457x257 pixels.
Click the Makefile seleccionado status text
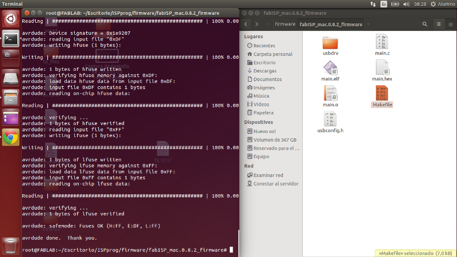pos(415,253)
